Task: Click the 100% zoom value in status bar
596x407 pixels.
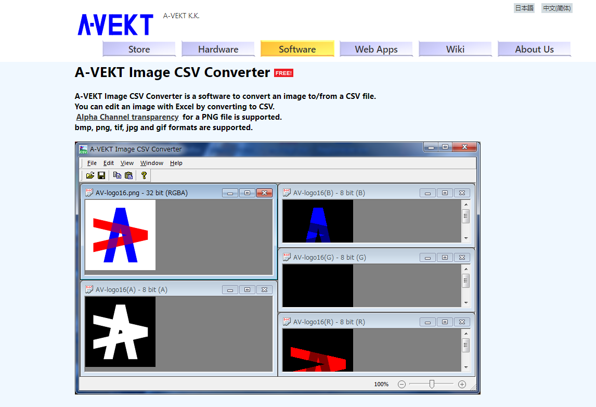Action: point(381,384)
